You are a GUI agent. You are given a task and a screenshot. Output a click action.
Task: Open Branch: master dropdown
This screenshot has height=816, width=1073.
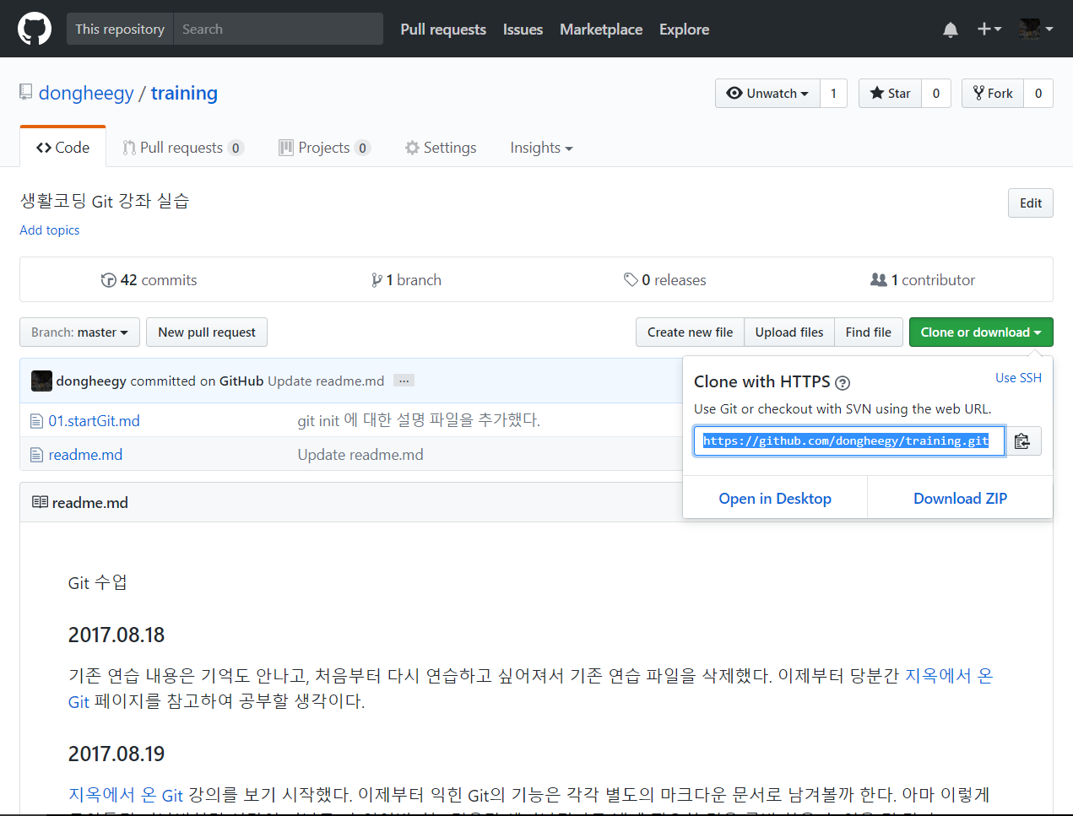pos(79,332)
